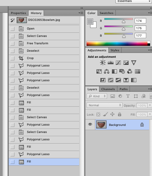The height and width of the screenshot is (176, 152).
Task: Hide the Background layer visibility eye
Action: 90,124
